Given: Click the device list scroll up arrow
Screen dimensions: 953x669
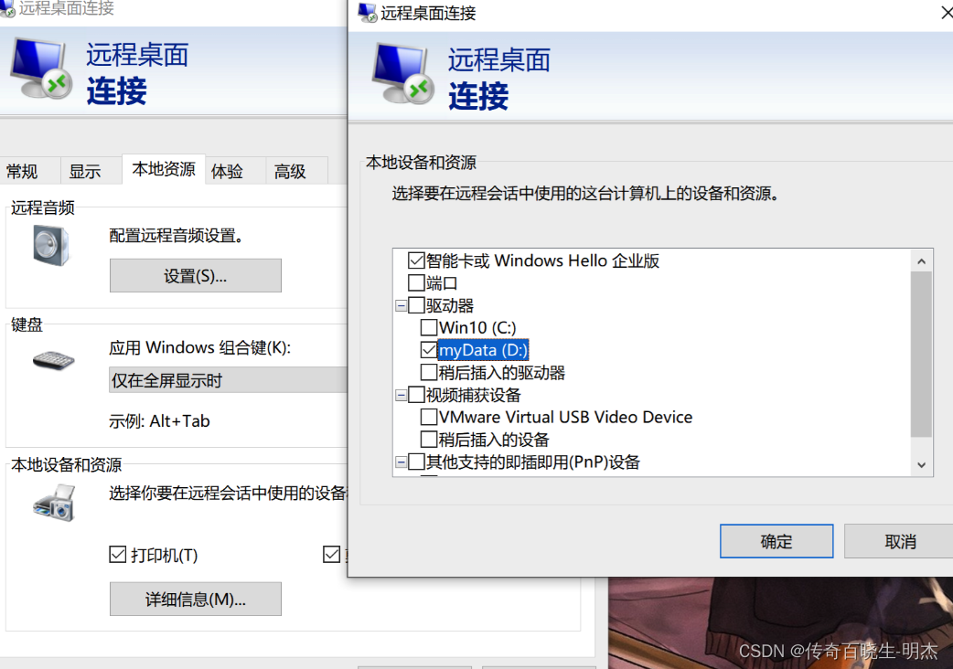Looking at the screenshot, I should [921, 261].
